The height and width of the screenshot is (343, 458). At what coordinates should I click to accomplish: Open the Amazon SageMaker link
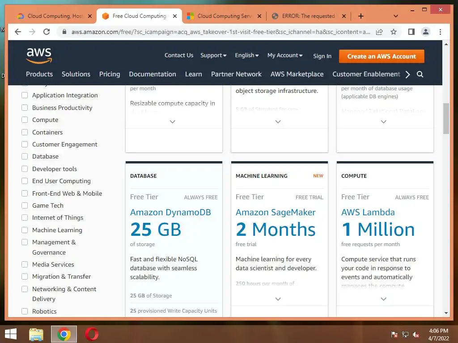coord(276,212)
